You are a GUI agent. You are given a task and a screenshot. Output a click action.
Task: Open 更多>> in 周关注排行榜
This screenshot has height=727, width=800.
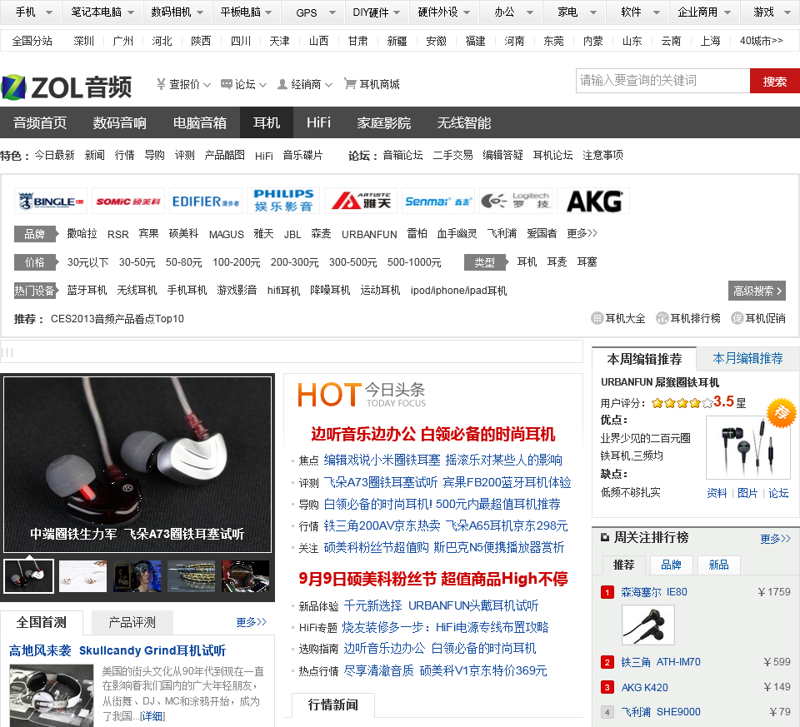click(x=775, y=538)
